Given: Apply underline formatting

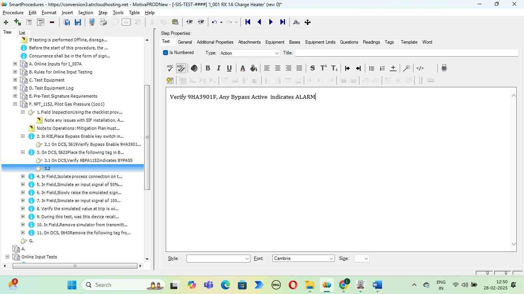Looking at the screenshot, I should click(x=229, y=68).
